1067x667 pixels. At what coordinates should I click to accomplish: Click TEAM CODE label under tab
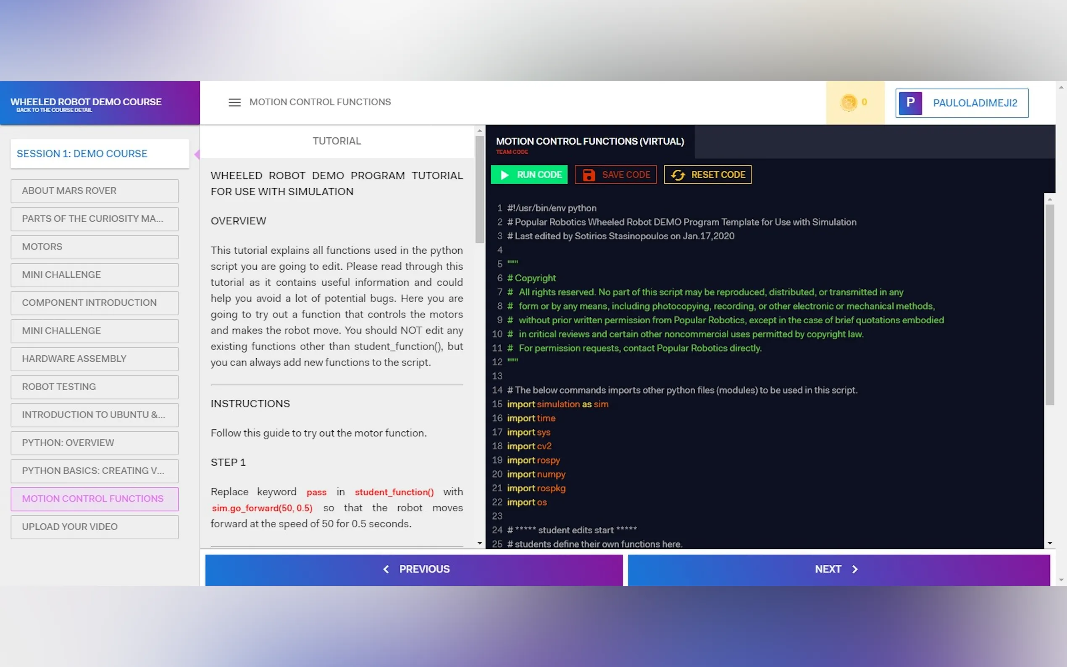[512, 152]
